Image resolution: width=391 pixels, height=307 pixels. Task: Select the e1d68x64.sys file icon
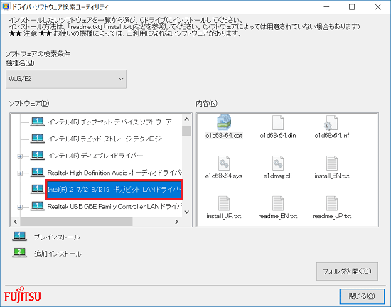pyautogui.click(x=224, y=163)
